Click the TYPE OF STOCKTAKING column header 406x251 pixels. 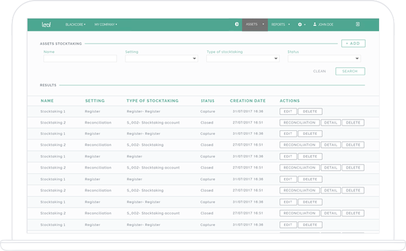pos(153,101)
